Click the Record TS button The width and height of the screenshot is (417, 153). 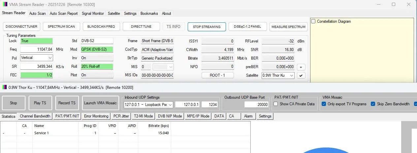[67, 103]
